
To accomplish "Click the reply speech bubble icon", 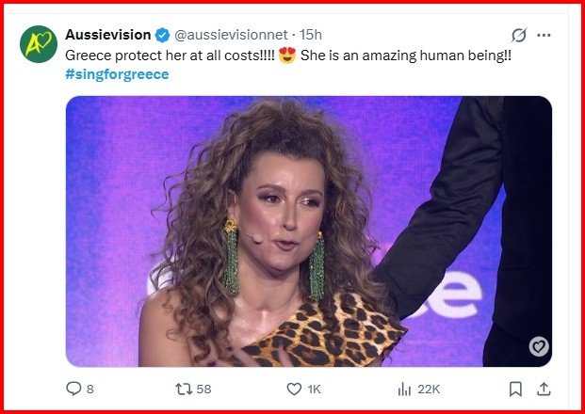I will pos(73,389).
